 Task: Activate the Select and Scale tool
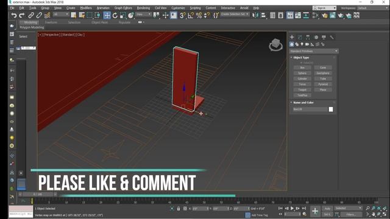point(123,15)
